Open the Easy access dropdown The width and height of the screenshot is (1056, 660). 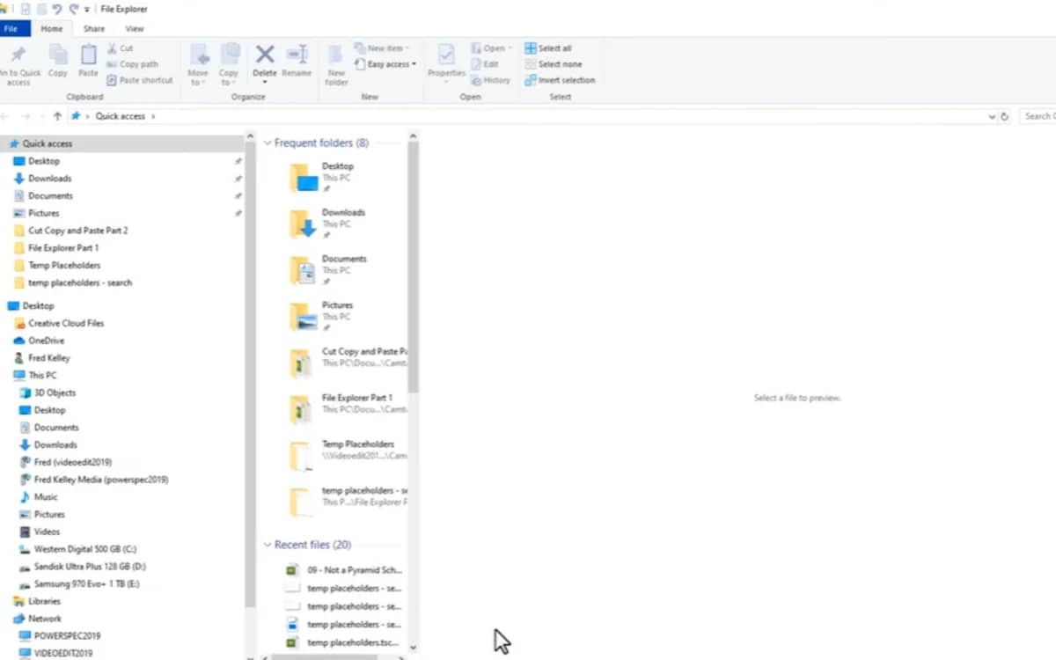(x=385, y=63)
